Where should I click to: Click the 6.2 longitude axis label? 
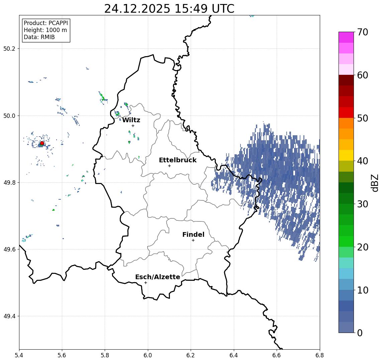pyautogui.click(x=191, y=355)
